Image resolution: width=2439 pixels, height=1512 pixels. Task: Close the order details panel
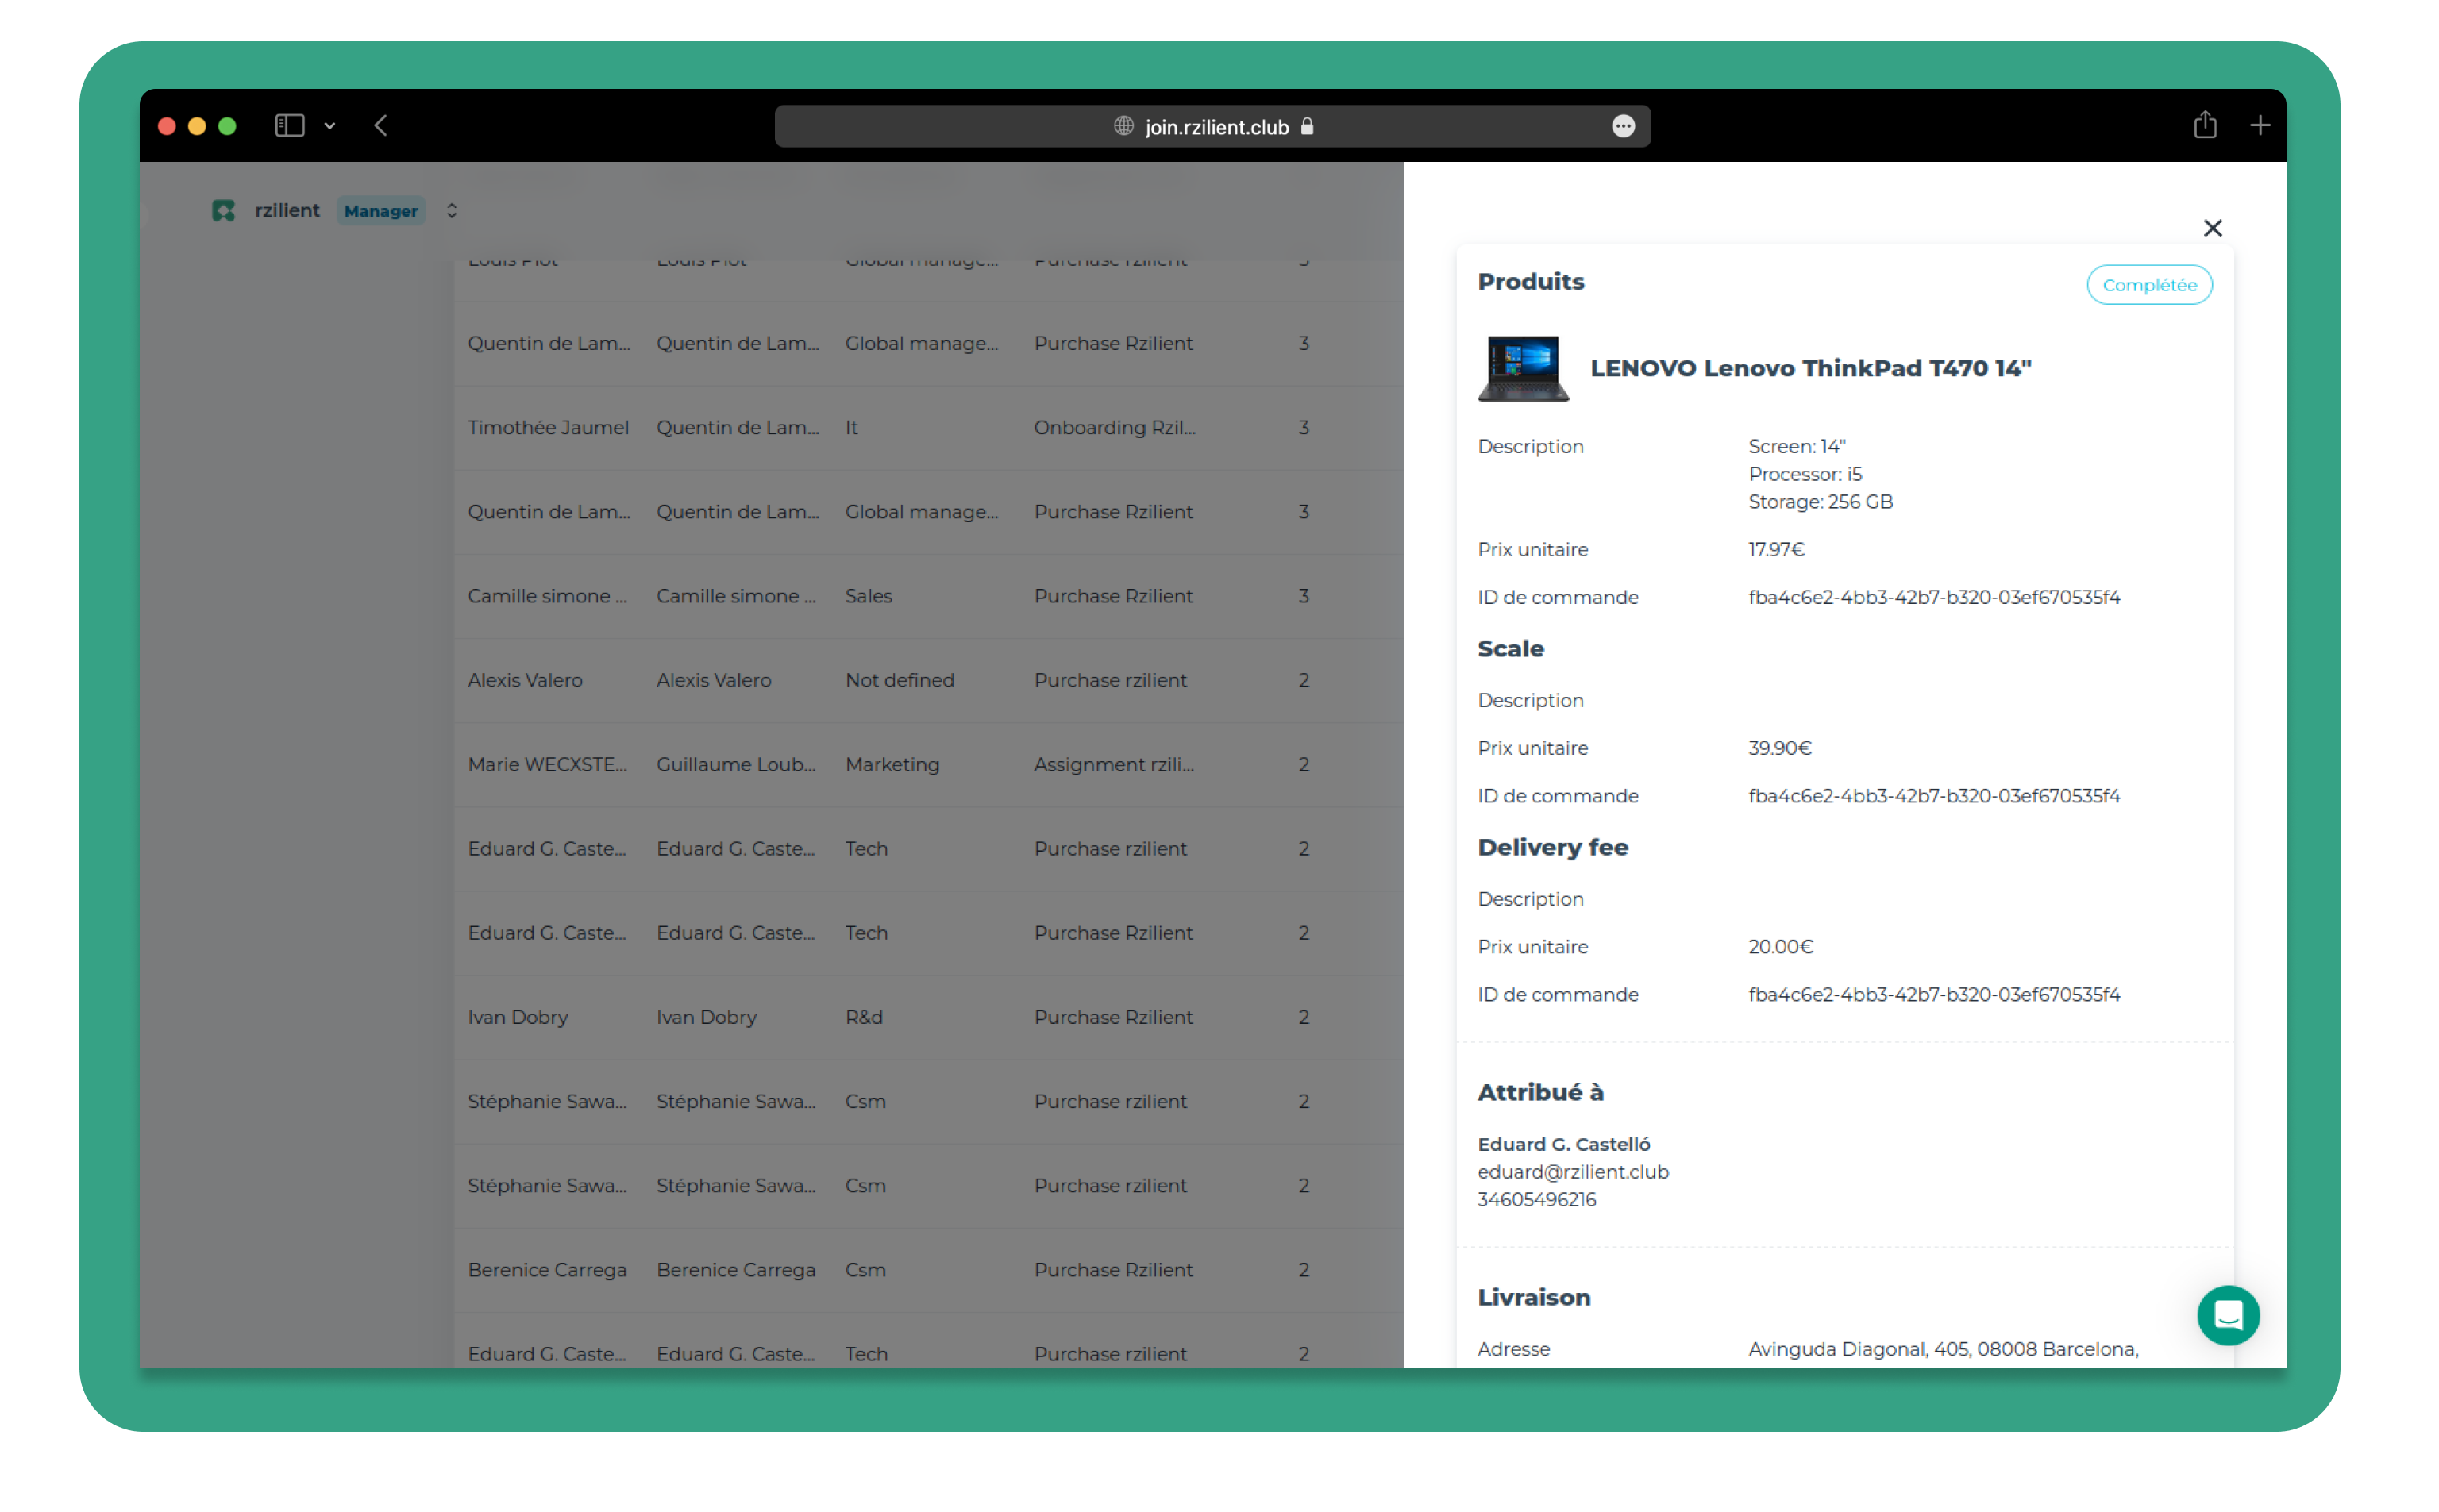click(2212, 228)
